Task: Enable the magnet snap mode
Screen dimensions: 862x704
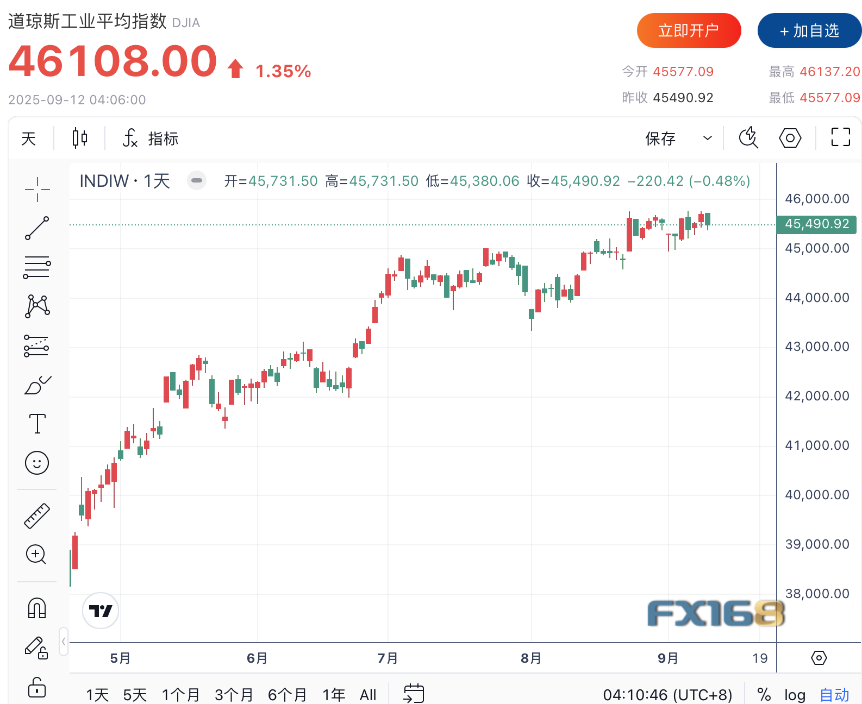Action: 37,608
